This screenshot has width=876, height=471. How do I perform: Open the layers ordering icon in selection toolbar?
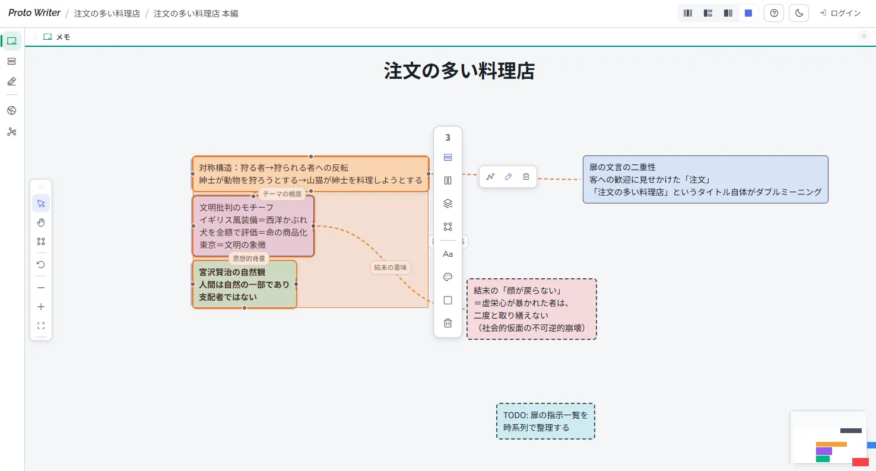(x=447, y=203)
